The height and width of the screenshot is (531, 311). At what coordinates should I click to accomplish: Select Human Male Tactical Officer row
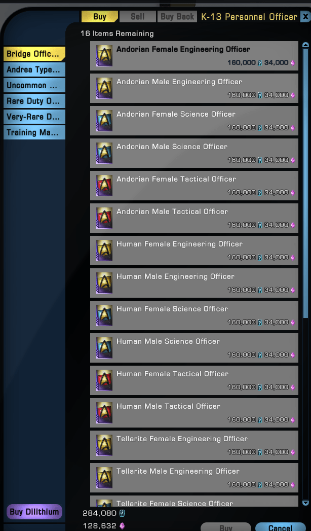tap(194, 413)
